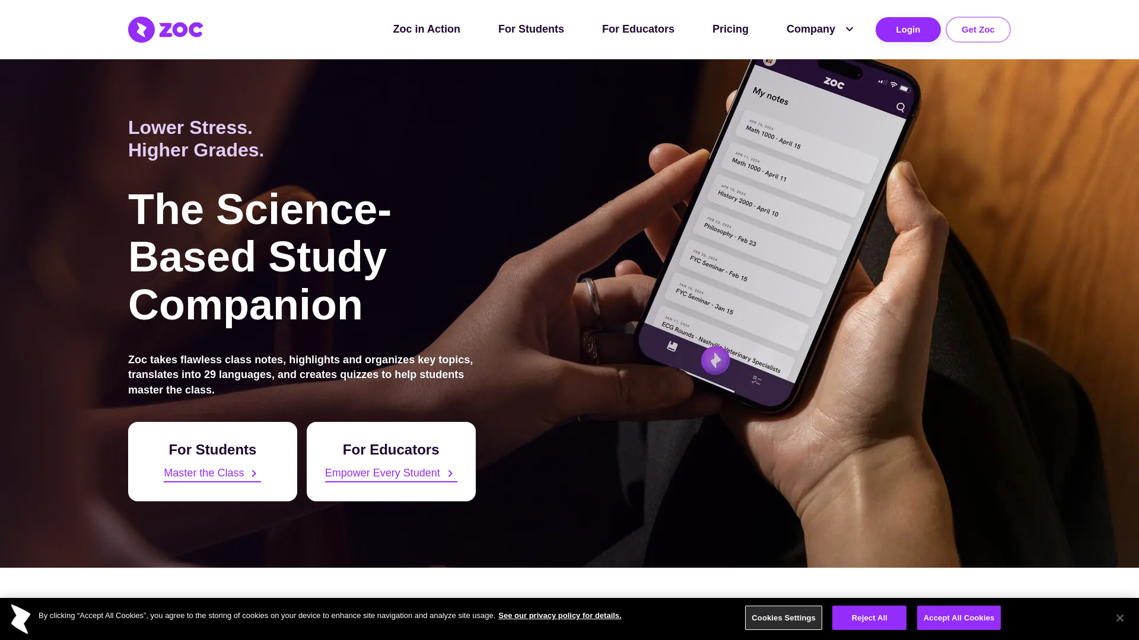
Task: Click the Zoc star/brand icon top left
Action: tap(141, 29)
